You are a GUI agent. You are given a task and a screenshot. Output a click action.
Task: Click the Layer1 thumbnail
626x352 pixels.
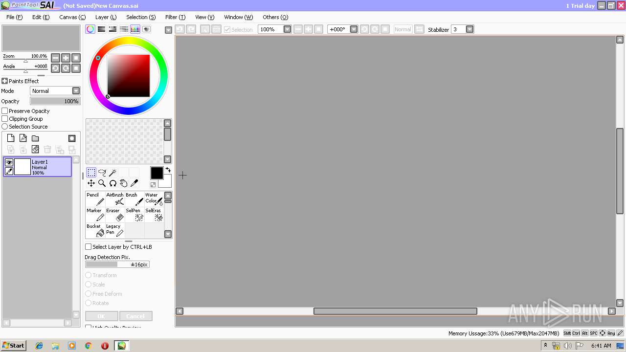point(22,167)
